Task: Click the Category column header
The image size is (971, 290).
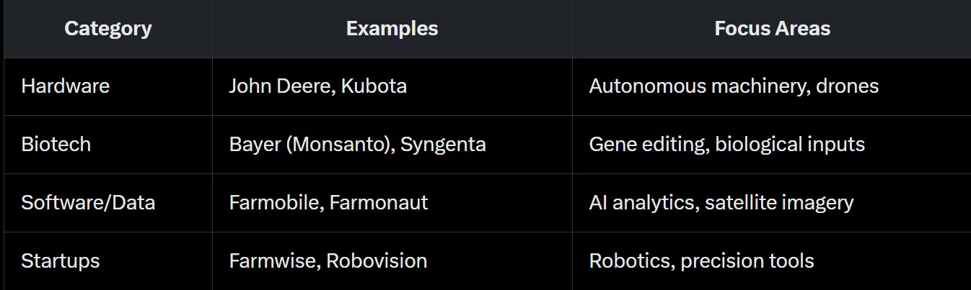Action: (x=107, y=29)
